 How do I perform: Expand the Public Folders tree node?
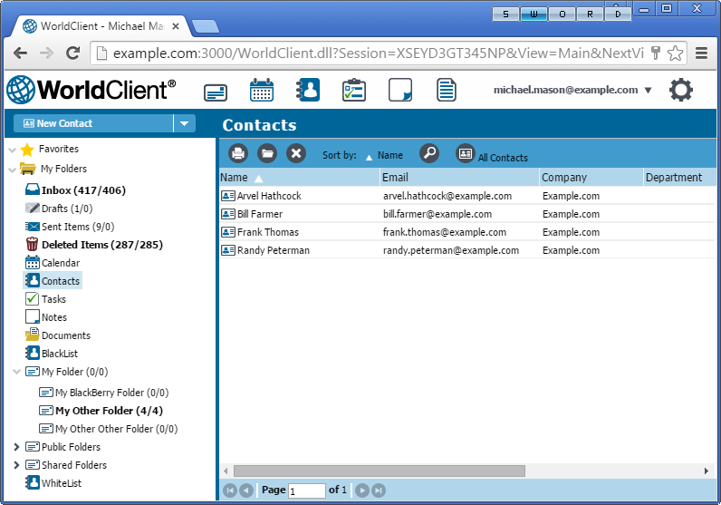point(17,447)
